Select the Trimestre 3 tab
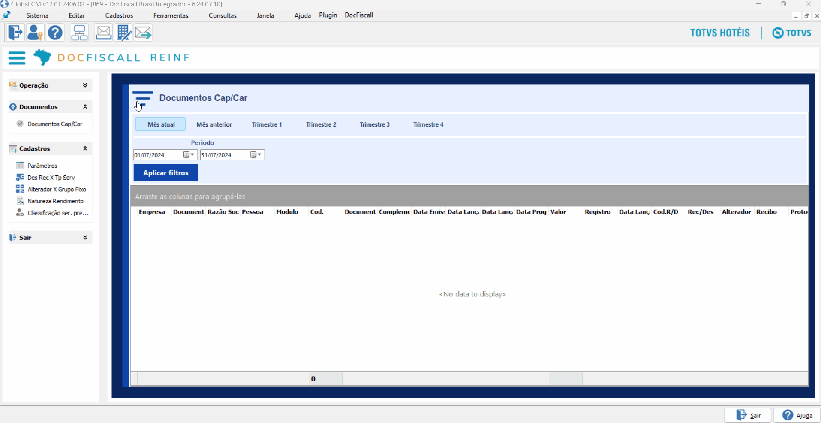Viewport: 821px width, 423px height. coord(374,124)
